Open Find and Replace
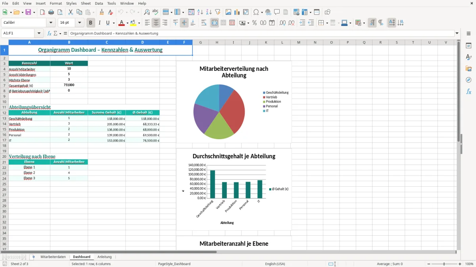Screen dimensions: 476x267 (147, 12)
